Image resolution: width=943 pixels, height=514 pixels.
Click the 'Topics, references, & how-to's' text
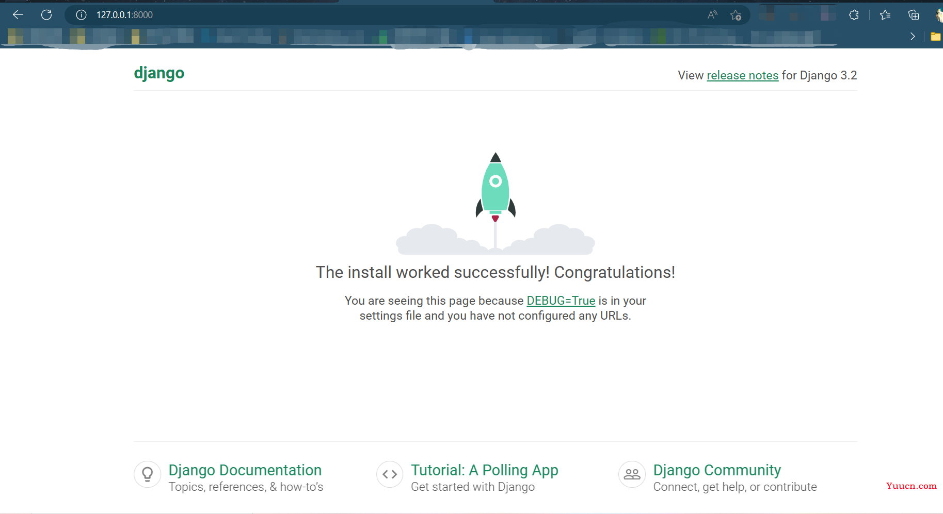point(246,487)
